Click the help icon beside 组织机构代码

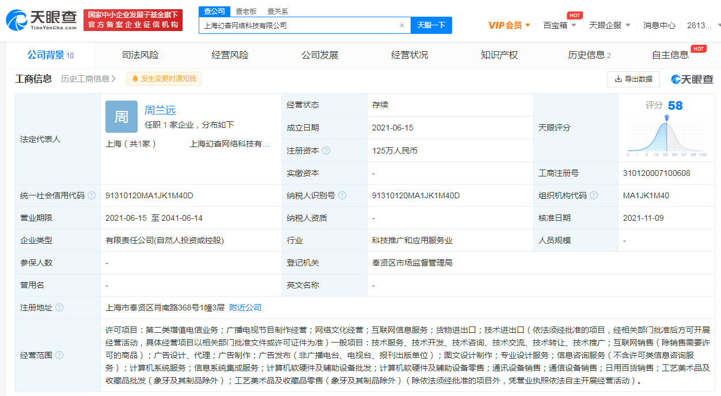[594, 196]
